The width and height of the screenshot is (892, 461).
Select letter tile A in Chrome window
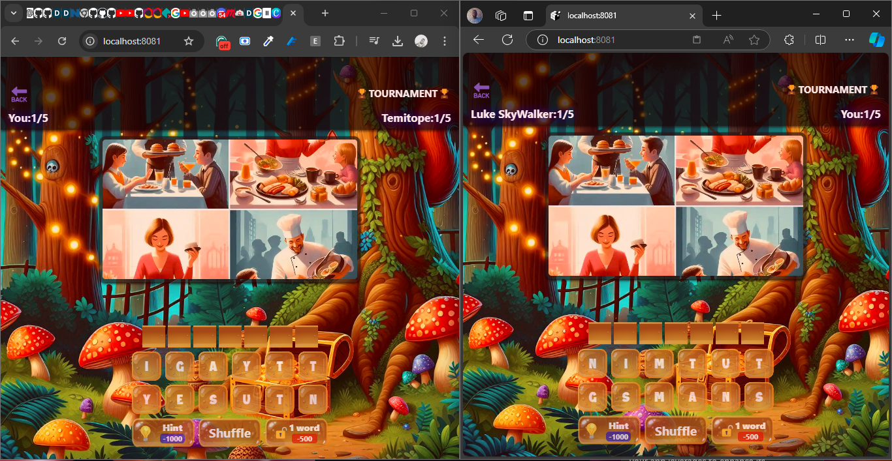point(214,366)
